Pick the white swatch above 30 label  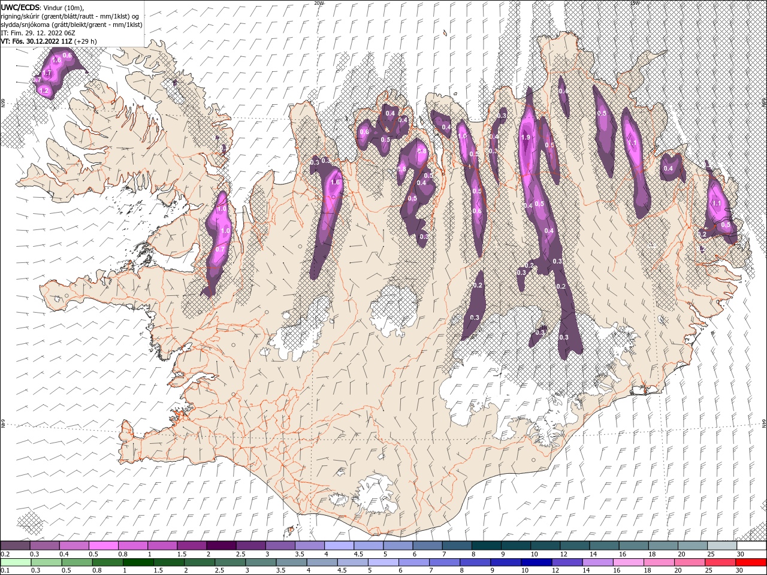(751, 546)
